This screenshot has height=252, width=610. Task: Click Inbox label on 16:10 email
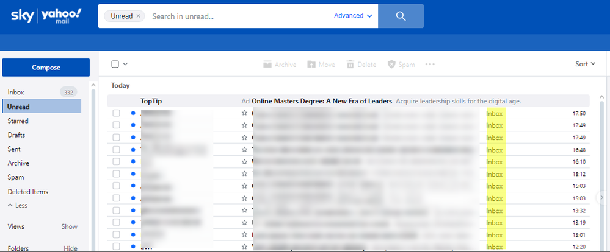click(495, 162)
